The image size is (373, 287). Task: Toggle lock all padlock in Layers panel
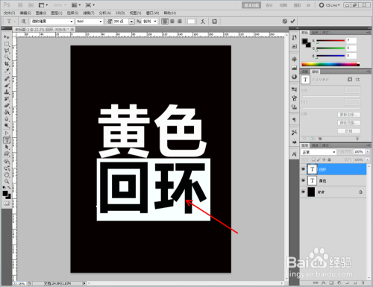[x=329, y=160]
